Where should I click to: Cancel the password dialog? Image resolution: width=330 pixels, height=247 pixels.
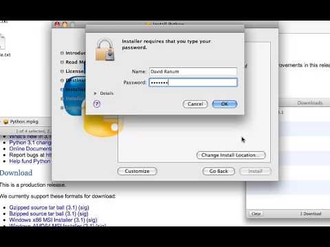pyautogui.click(x=195, y=104)
